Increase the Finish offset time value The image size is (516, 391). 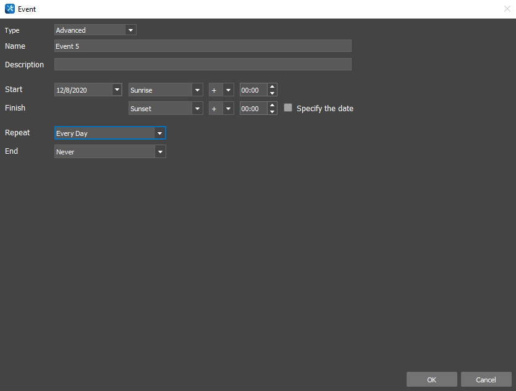(x=273, y=105)
